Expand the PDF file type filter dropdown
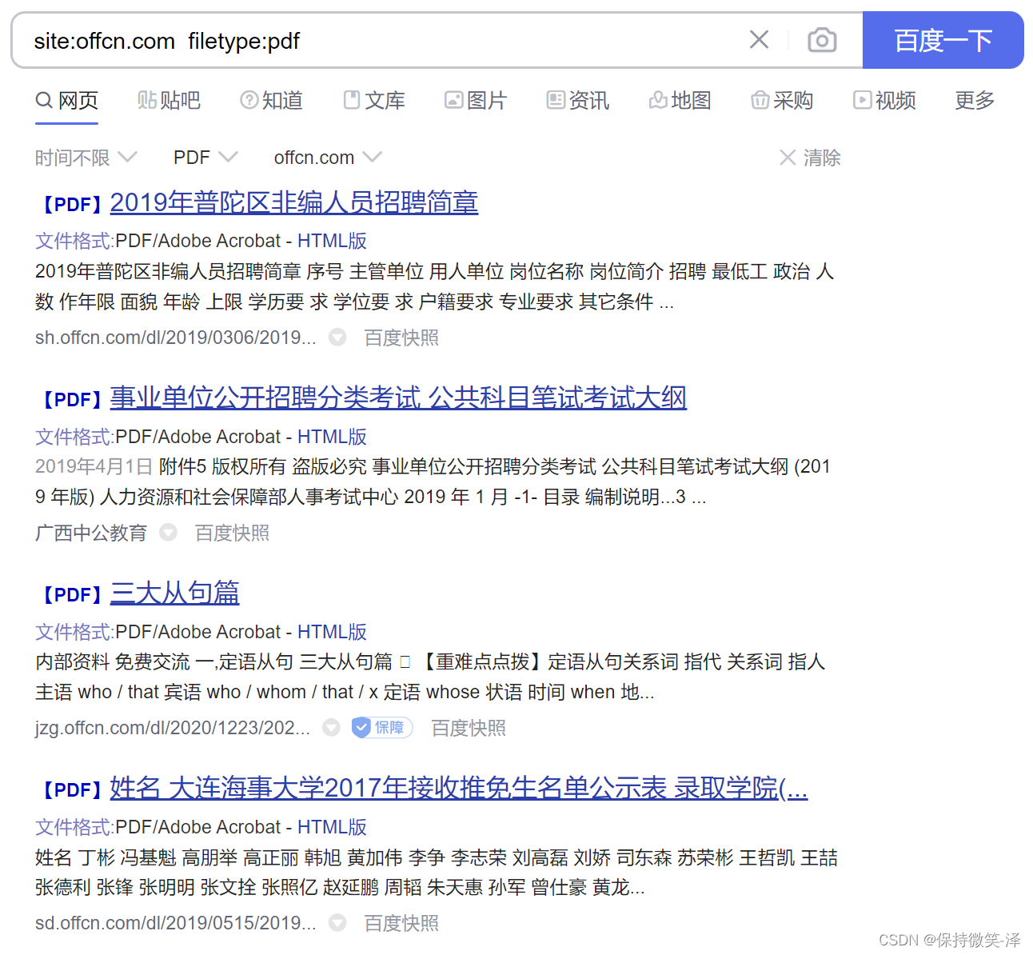1033x955 pixels. click(x=205, y=158)
